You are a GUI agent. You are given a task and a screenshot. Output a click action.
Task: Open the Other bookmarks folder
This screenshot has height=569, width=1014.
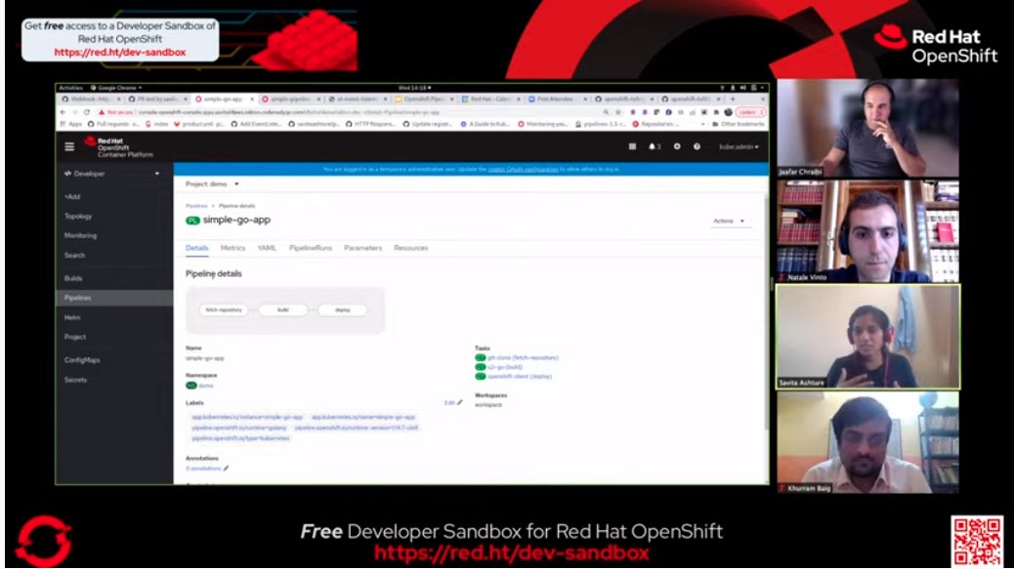(x=738, y=124)
